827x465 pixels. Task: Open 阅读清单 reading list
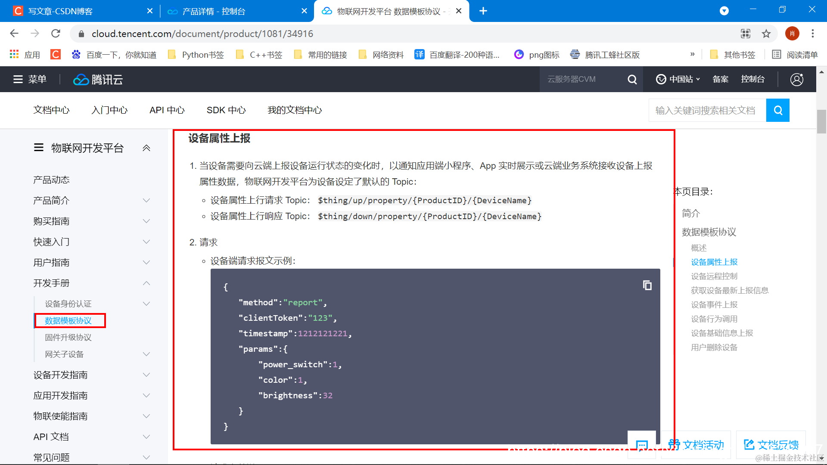point(795,55)
